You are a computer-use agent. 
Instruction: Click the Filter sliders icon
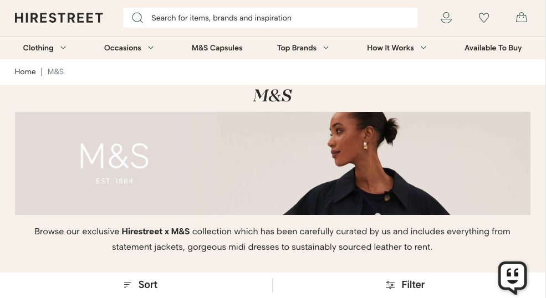click(390, 285)
